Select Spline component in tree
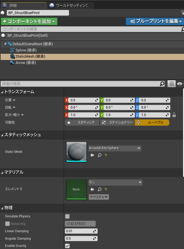Viewport: 184px width, 249px height. [x=23, y=50]
